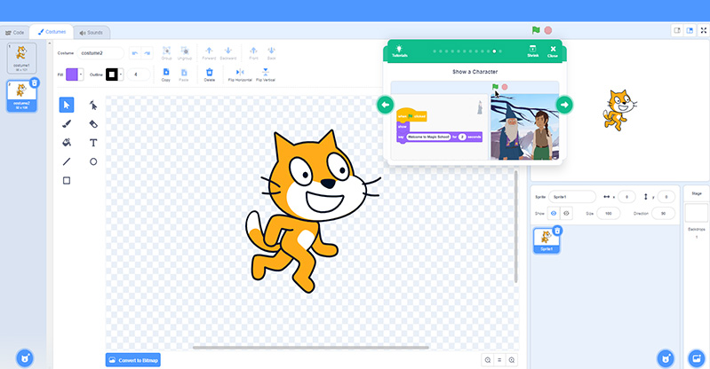Switch to small stage layout
The height and width of the screenshot is (369, 710).
pos(677,30)
